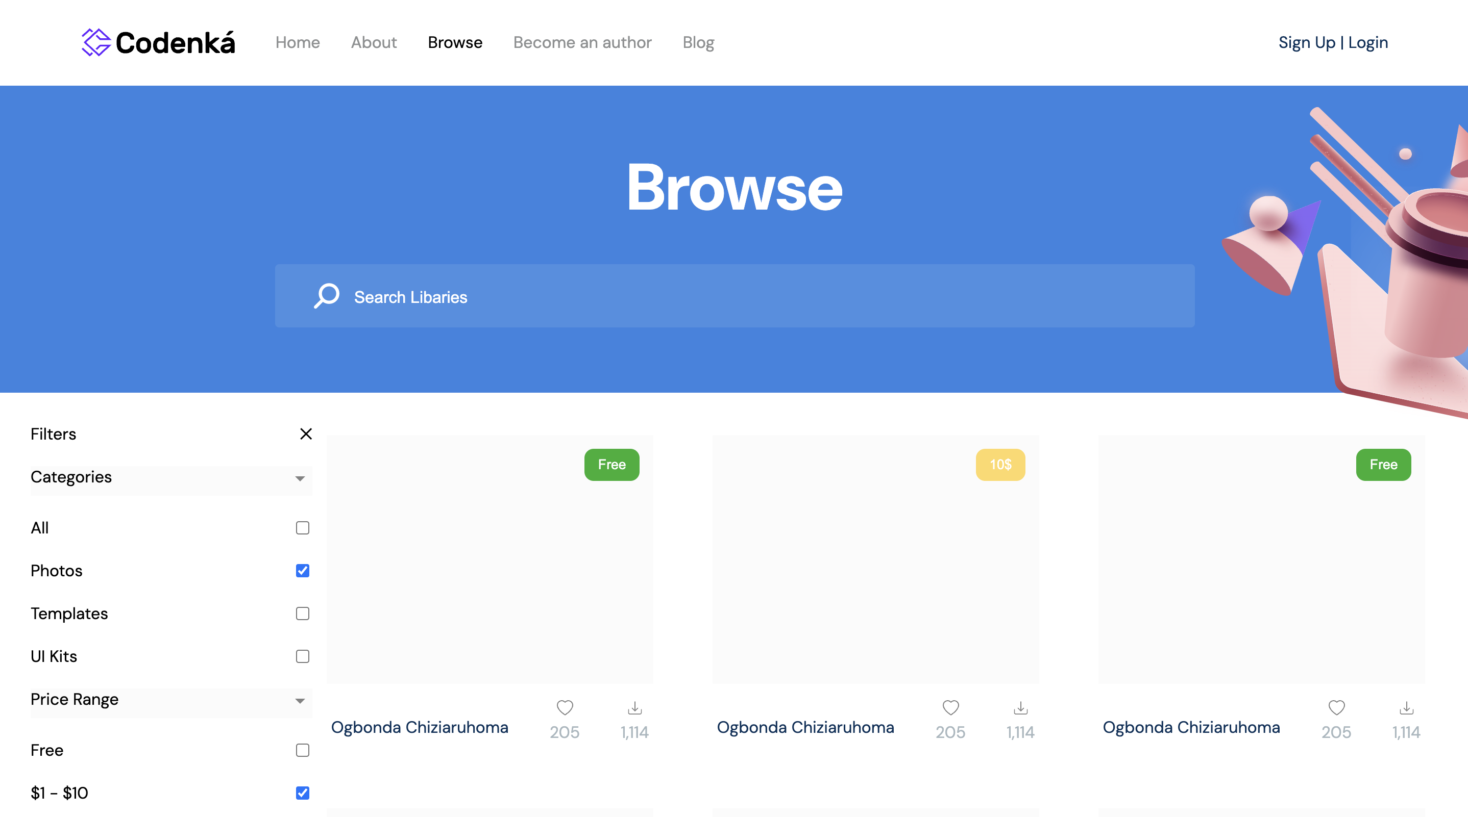Click download icon on third card
The image size is (1468, 817).
click(1406, 708)
